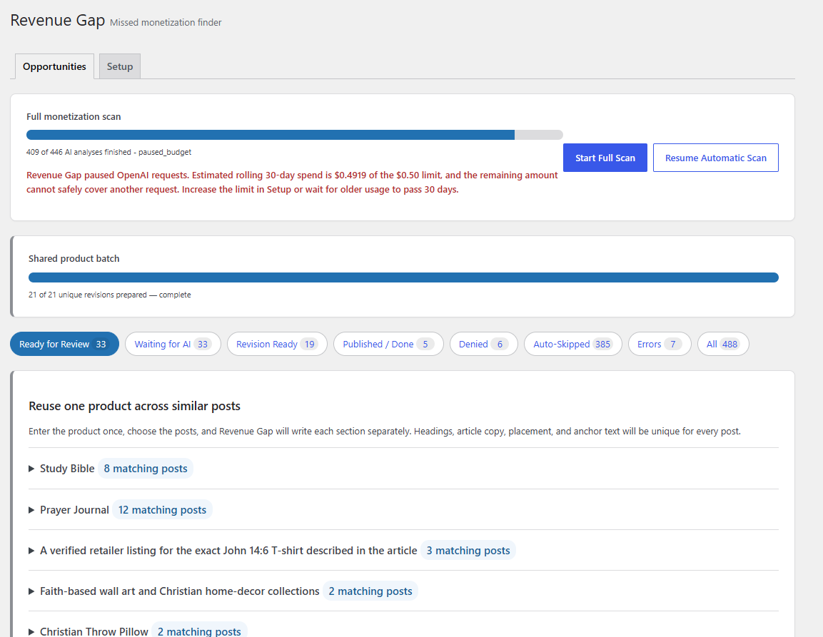The image size is (823, 637).
Task: Click the full monetization scan progress bar
Action: [x=295, y=135]
